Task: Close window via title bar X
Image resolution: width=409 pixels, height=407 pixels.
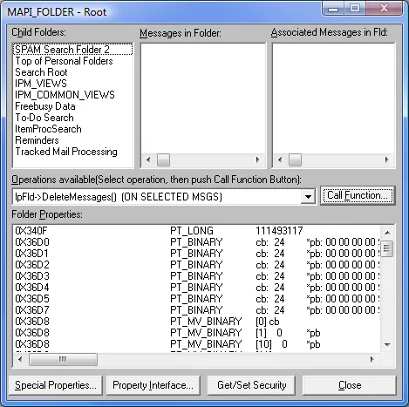Action: [x=385, y=8]
